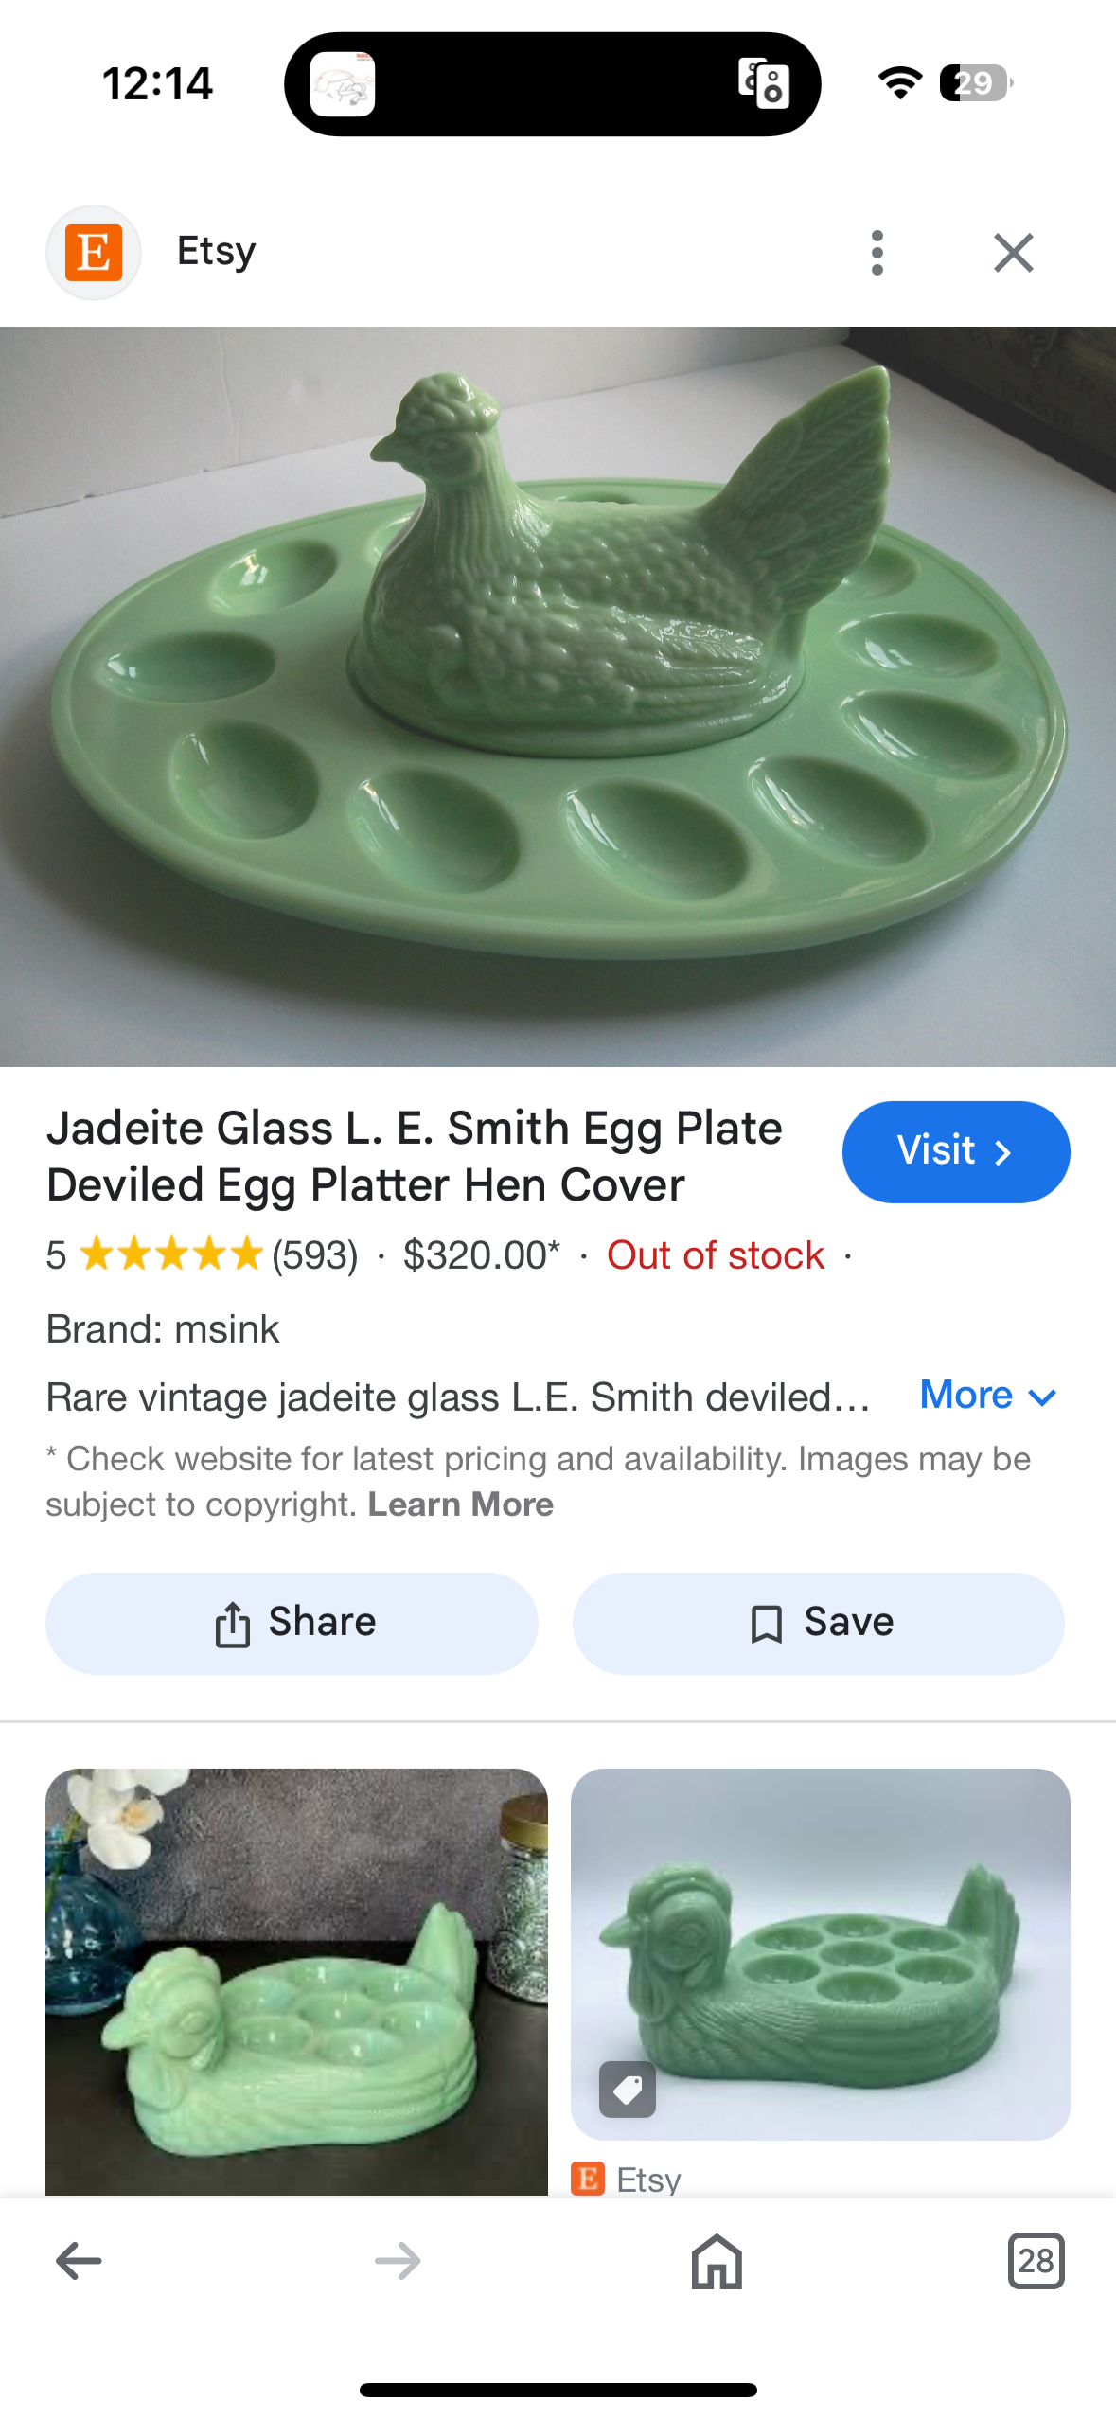
Task: Open the screen mirroring indicator in Dynamic Island
Action: [x=764, y=83]
